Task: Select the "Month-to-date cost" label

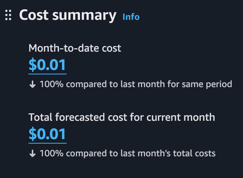Action: pos(75,48)
